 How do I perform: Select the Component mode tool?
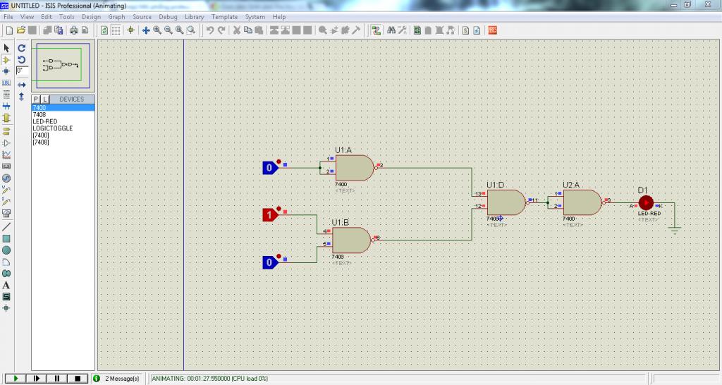[6, 60]
